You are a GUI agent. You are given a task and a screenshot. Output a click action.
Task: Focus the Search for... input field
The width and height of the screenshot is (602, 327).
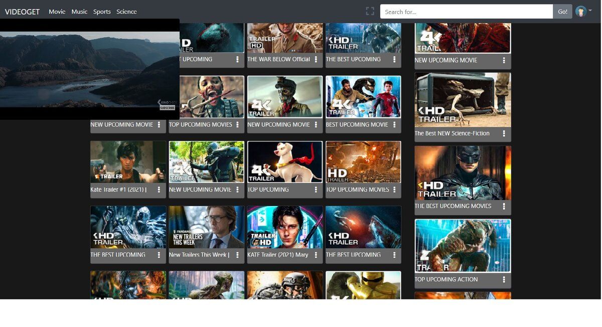[x=467, y=12]
